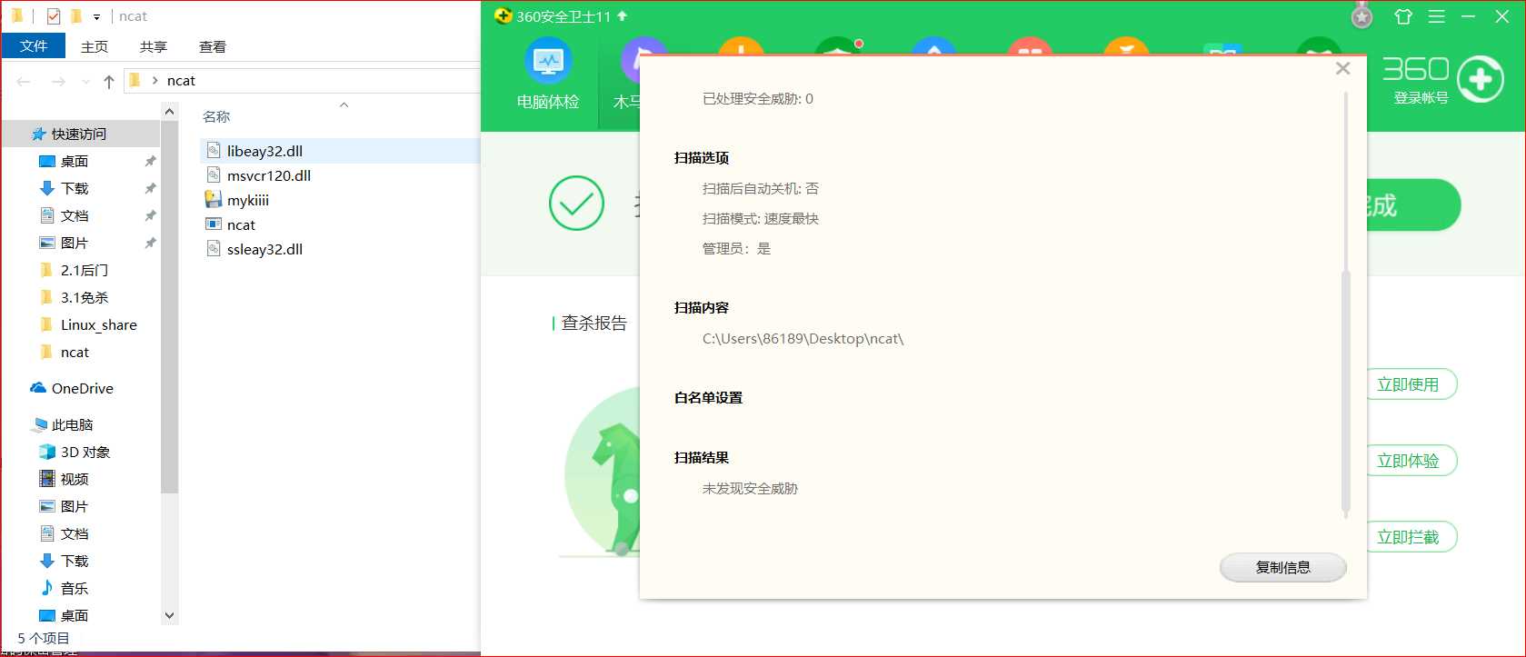Click the address bar breadcrumb chevron

[155, 80]
